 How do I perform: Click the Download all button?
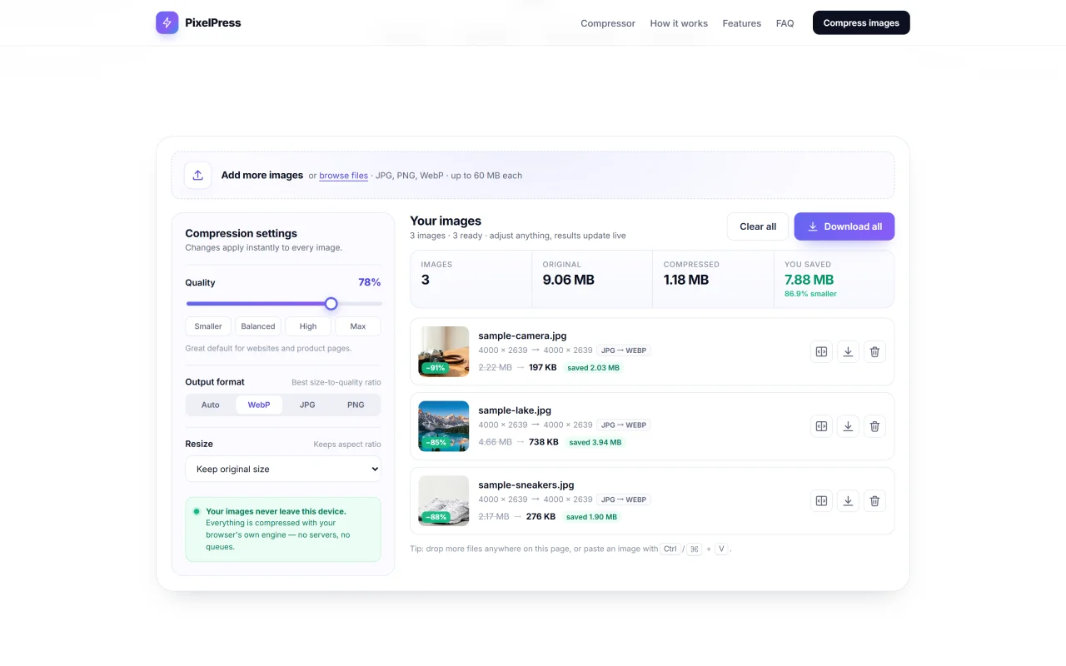tap(844, 226)
